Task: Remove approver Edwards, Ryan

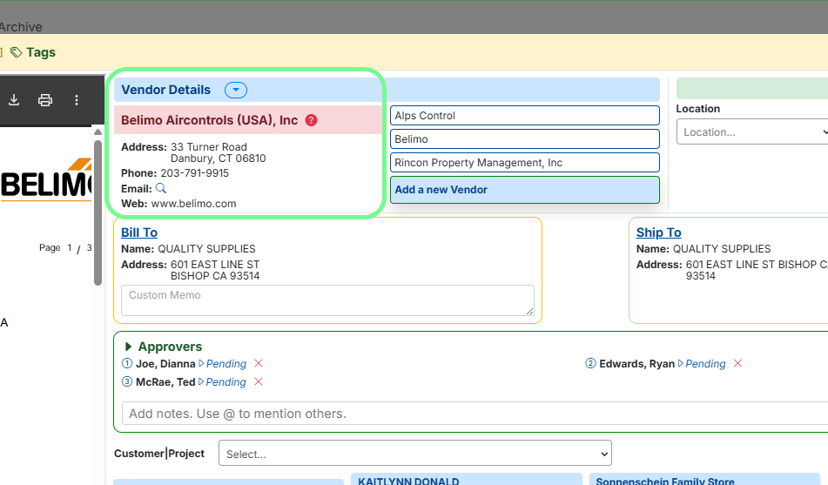Action: [738, 363]
